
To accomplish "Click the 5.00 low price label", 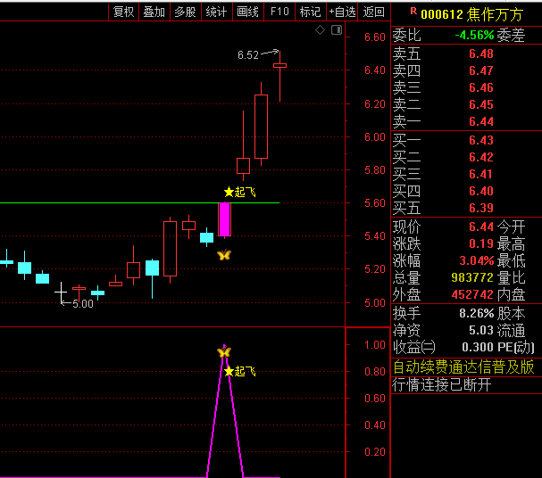I will click(83, 304).
